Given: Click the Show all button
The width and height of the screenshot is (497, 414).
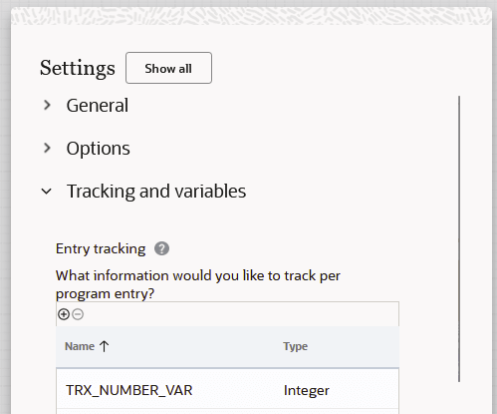Looking at the screenshot, I should point(168,68).
